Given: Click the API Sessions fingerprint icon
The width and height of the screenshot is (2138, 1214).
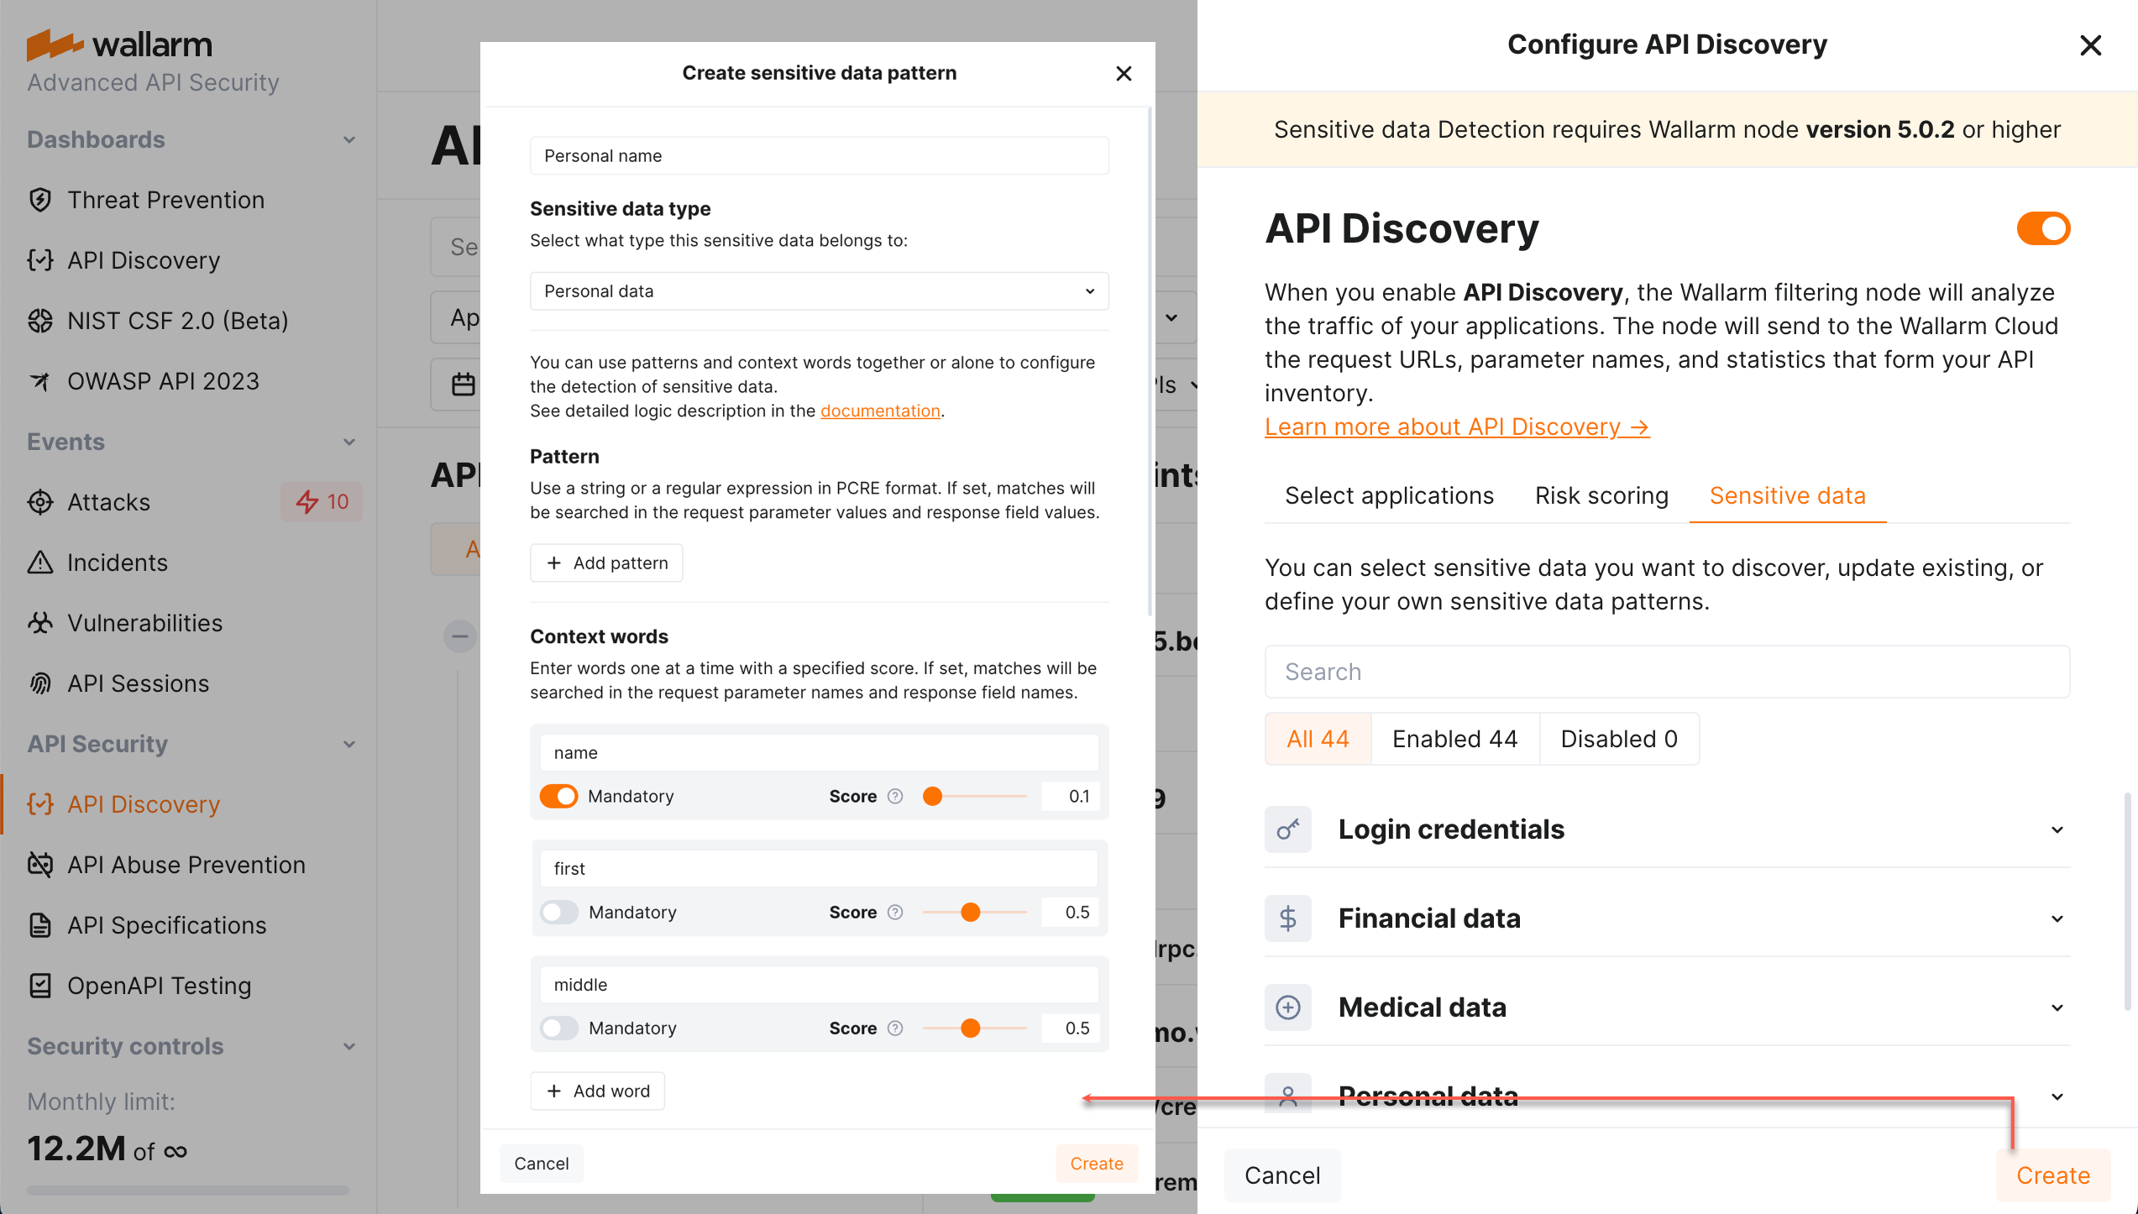Looking at the screenshot, I should coord(39,683).
